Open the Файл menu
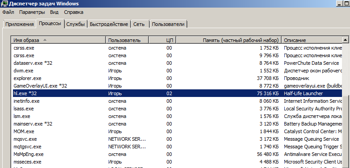 pos(8,12)
